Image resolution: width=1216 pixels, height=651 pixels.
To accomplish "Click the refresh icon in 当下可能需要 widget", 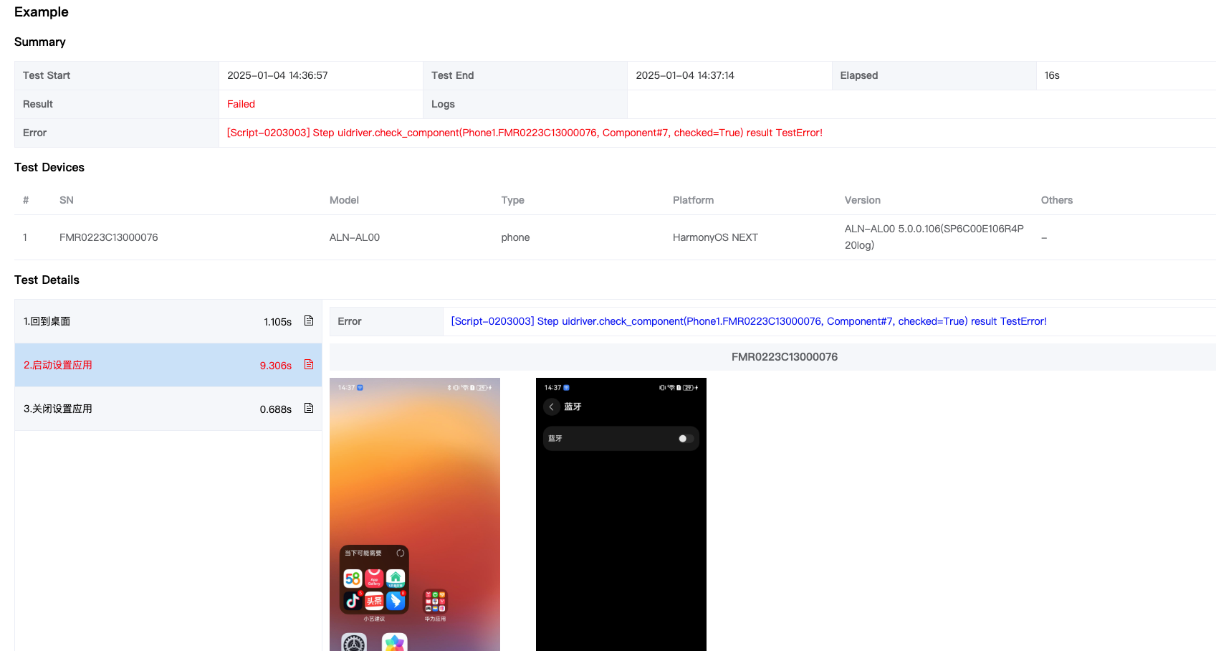I will tap(400, 553).
